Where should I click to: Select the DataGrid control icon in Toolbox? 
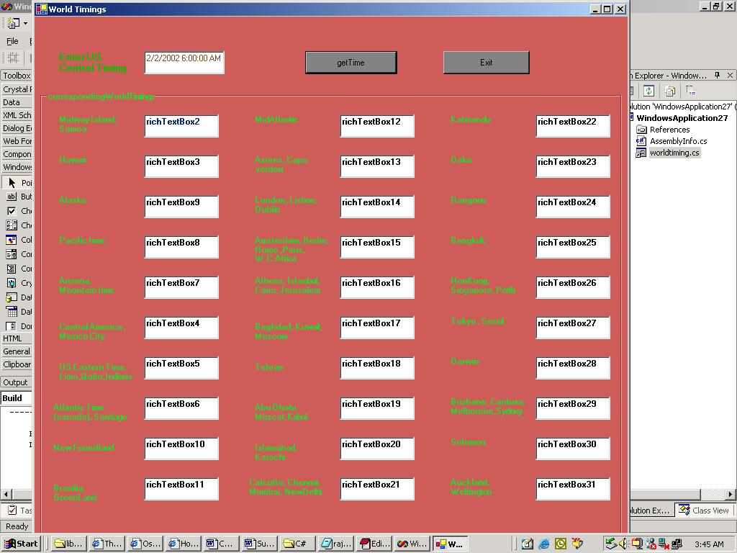tap(12, 297)
